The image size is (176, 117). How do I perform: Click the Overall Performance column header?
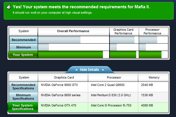click(74, 32)
